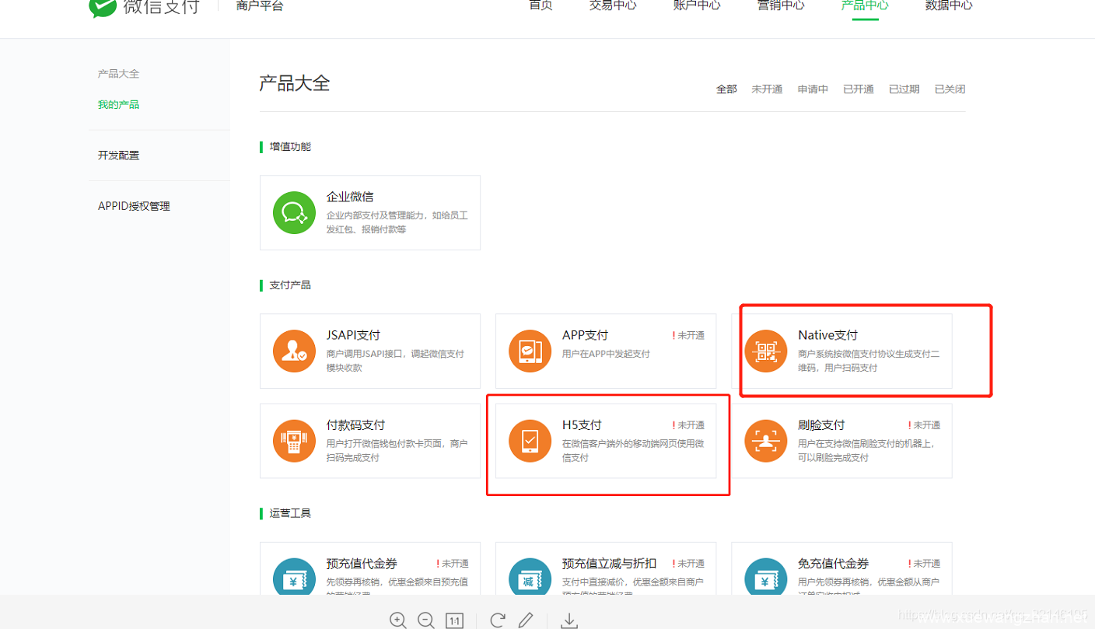Select the H5支付 phone icon
The height and width of the screenshot is (629, 1095).
[x=530, y=441]
